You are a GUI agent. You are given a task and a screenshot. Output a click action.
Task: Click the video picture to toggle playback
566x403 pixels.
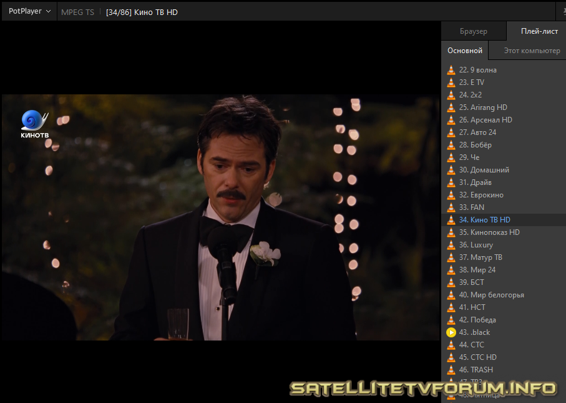click(x=220, y=217)
